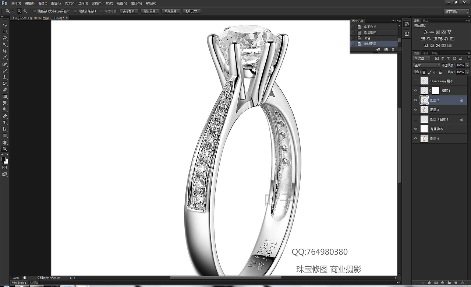The height and width of the screenshot is (287, 471).
Task: Click the 适合屏幕 button
Action: (x=150, y=11)
